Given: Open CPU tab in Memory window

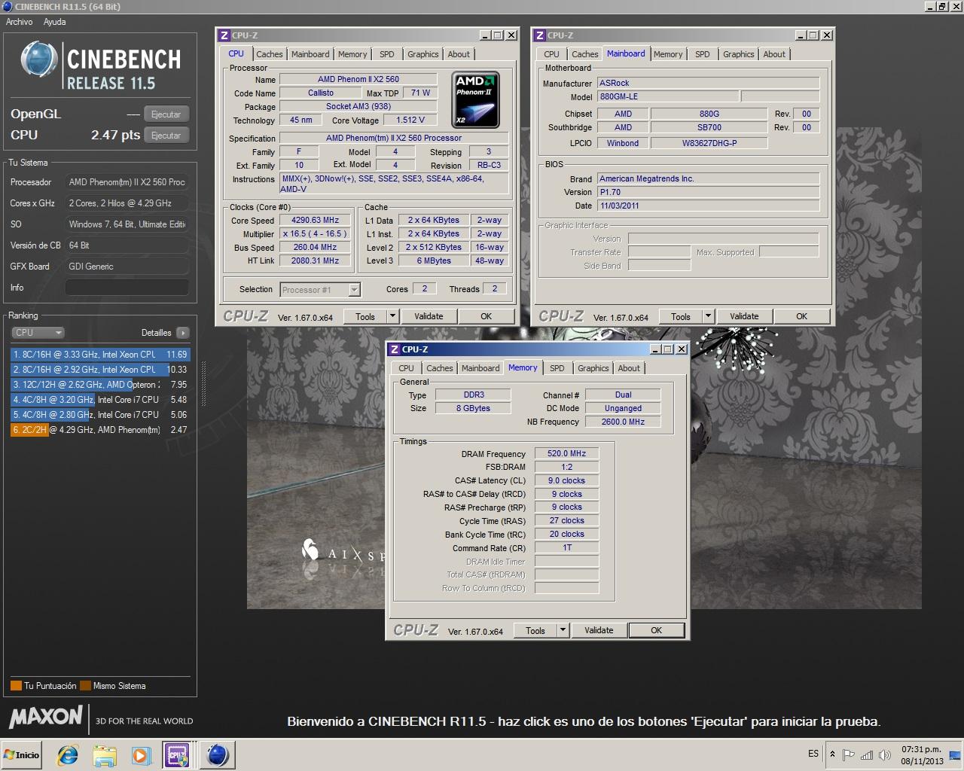Looking at the screenshot, I should tap(406, 368).
